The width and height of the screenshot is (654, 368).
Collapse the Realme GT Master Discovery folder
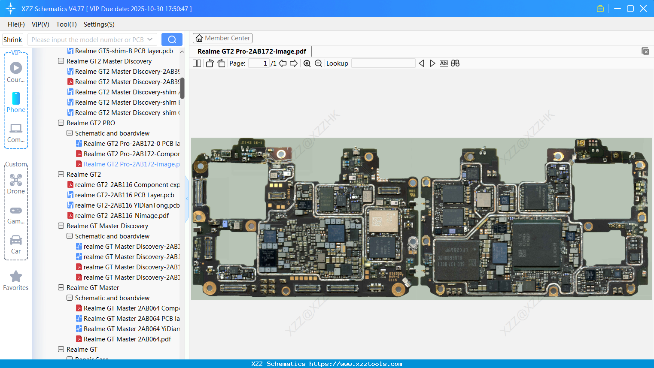[61, 226]
